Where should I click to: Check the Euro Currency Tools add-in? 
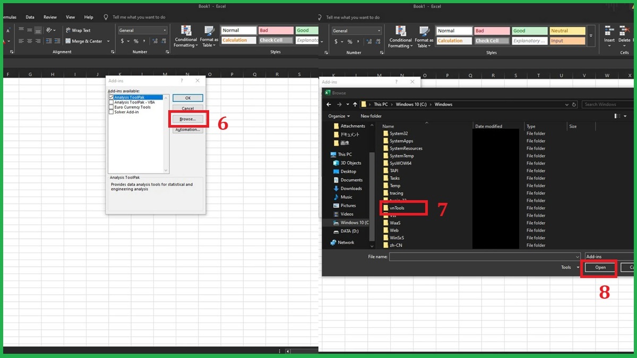[111, 107]
